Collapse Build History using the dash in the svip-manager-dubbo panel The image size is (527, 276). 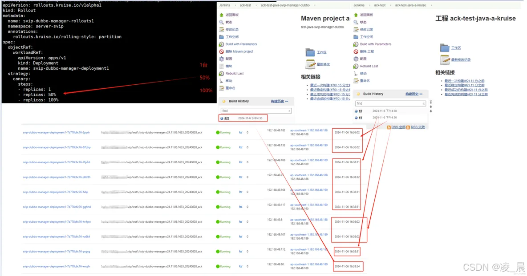tap(287, 102)
